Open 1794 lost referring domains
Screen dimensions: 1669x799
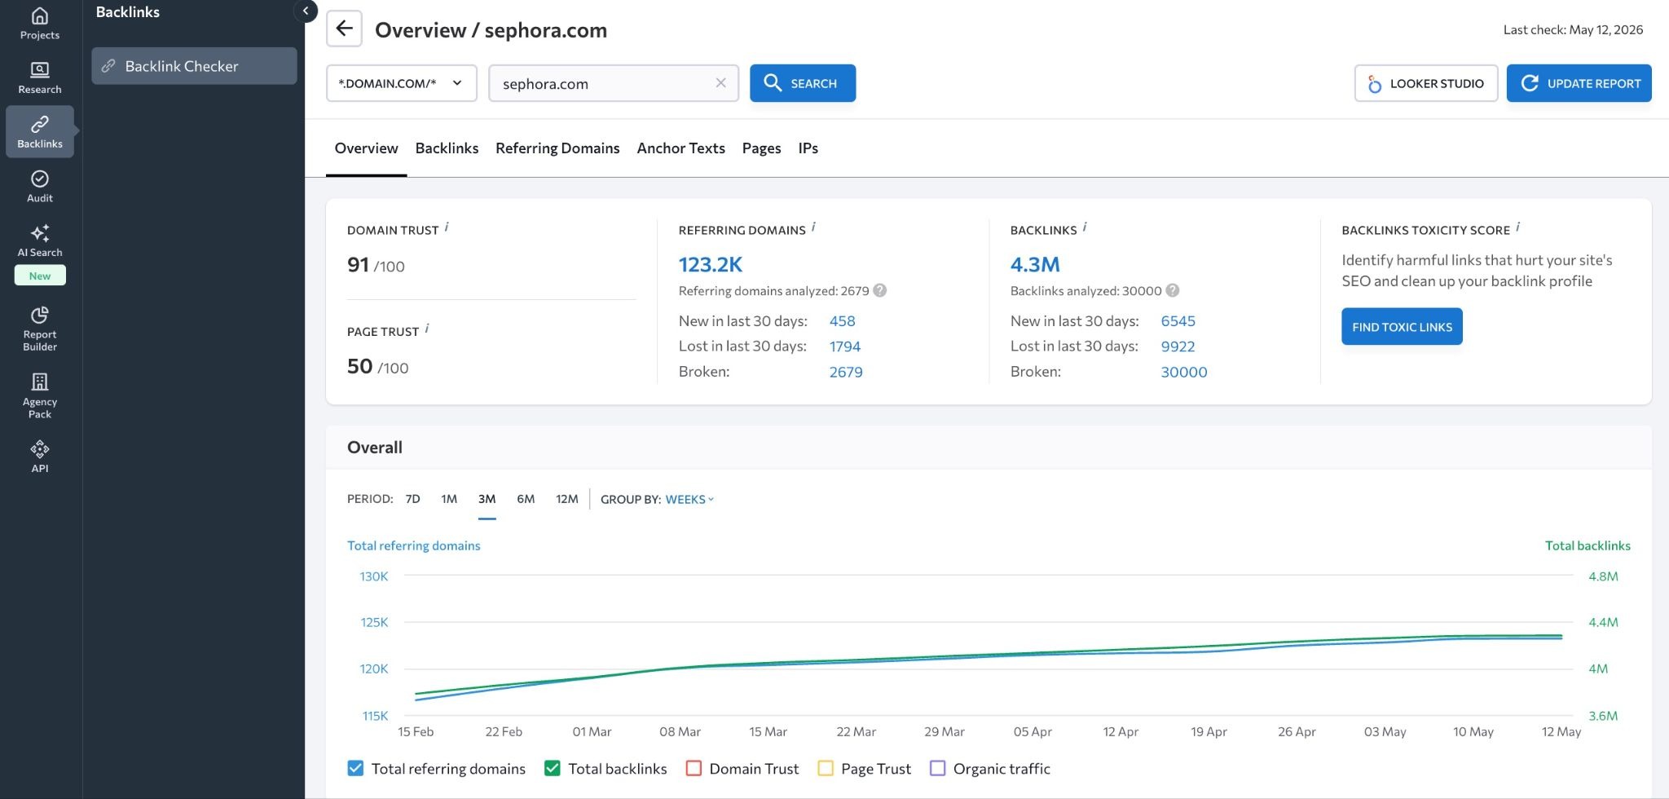pyautogui.click(x=845, y=347)
